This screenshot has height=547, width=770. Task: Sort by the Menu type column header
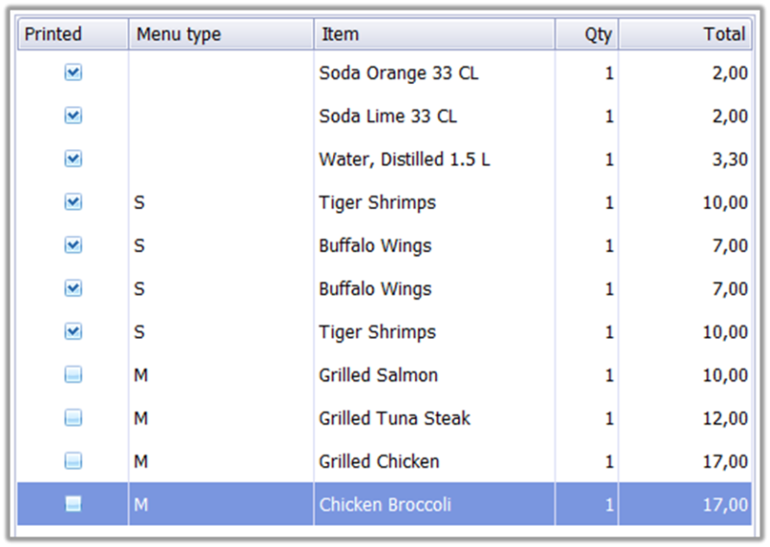[221, 35]
